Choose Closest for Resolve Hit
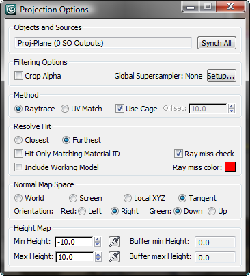 click(x=18, y=140)
